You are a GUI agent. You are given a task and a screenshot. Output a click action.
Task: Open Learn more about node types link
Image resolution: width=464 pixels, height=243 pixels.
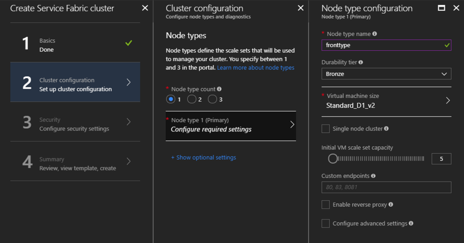pyautogui.click(x=256, y=68)
